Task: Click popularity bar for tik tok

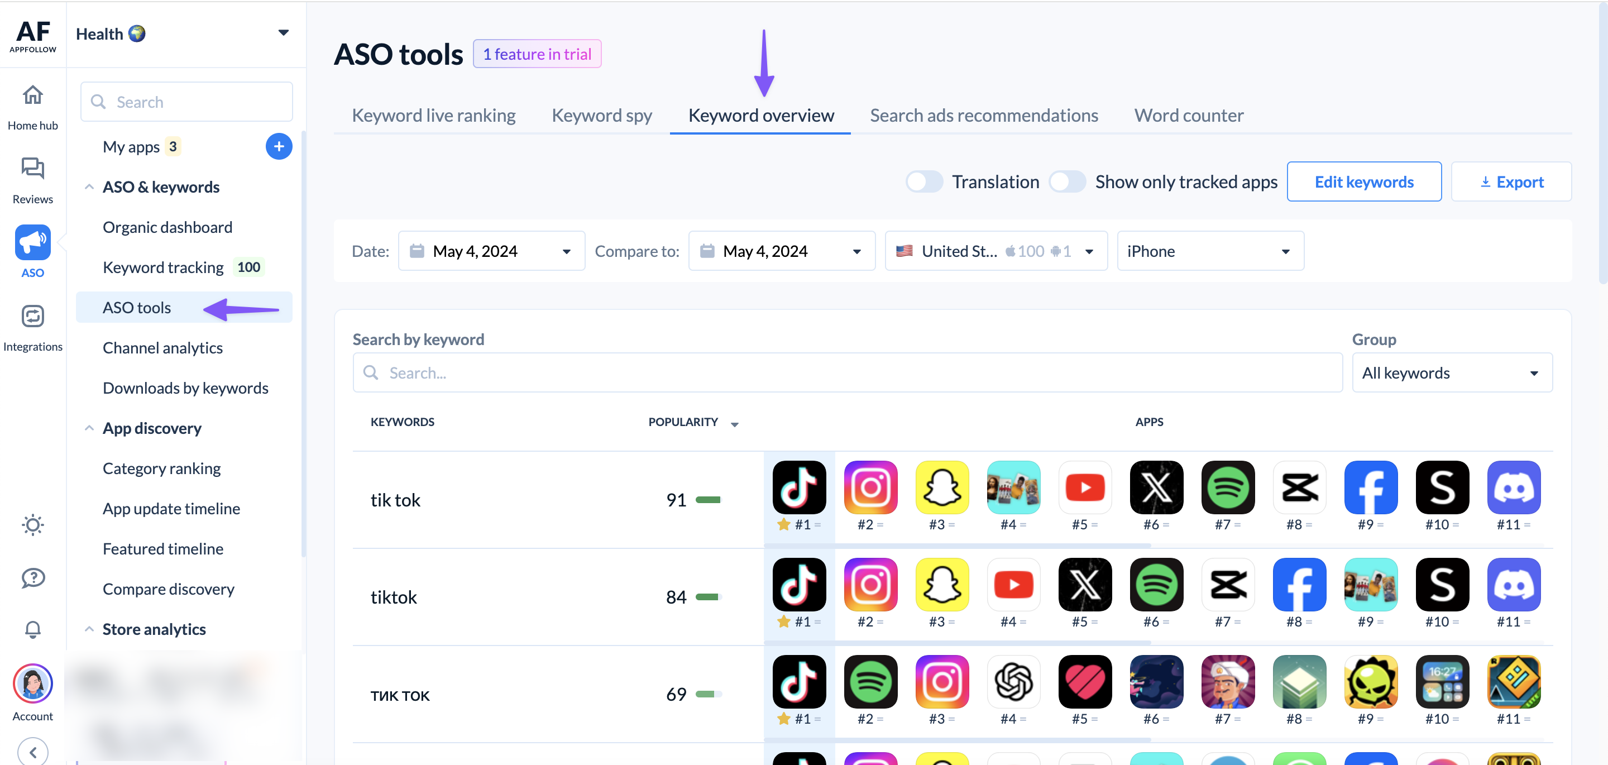Action: tap(709, 500)
